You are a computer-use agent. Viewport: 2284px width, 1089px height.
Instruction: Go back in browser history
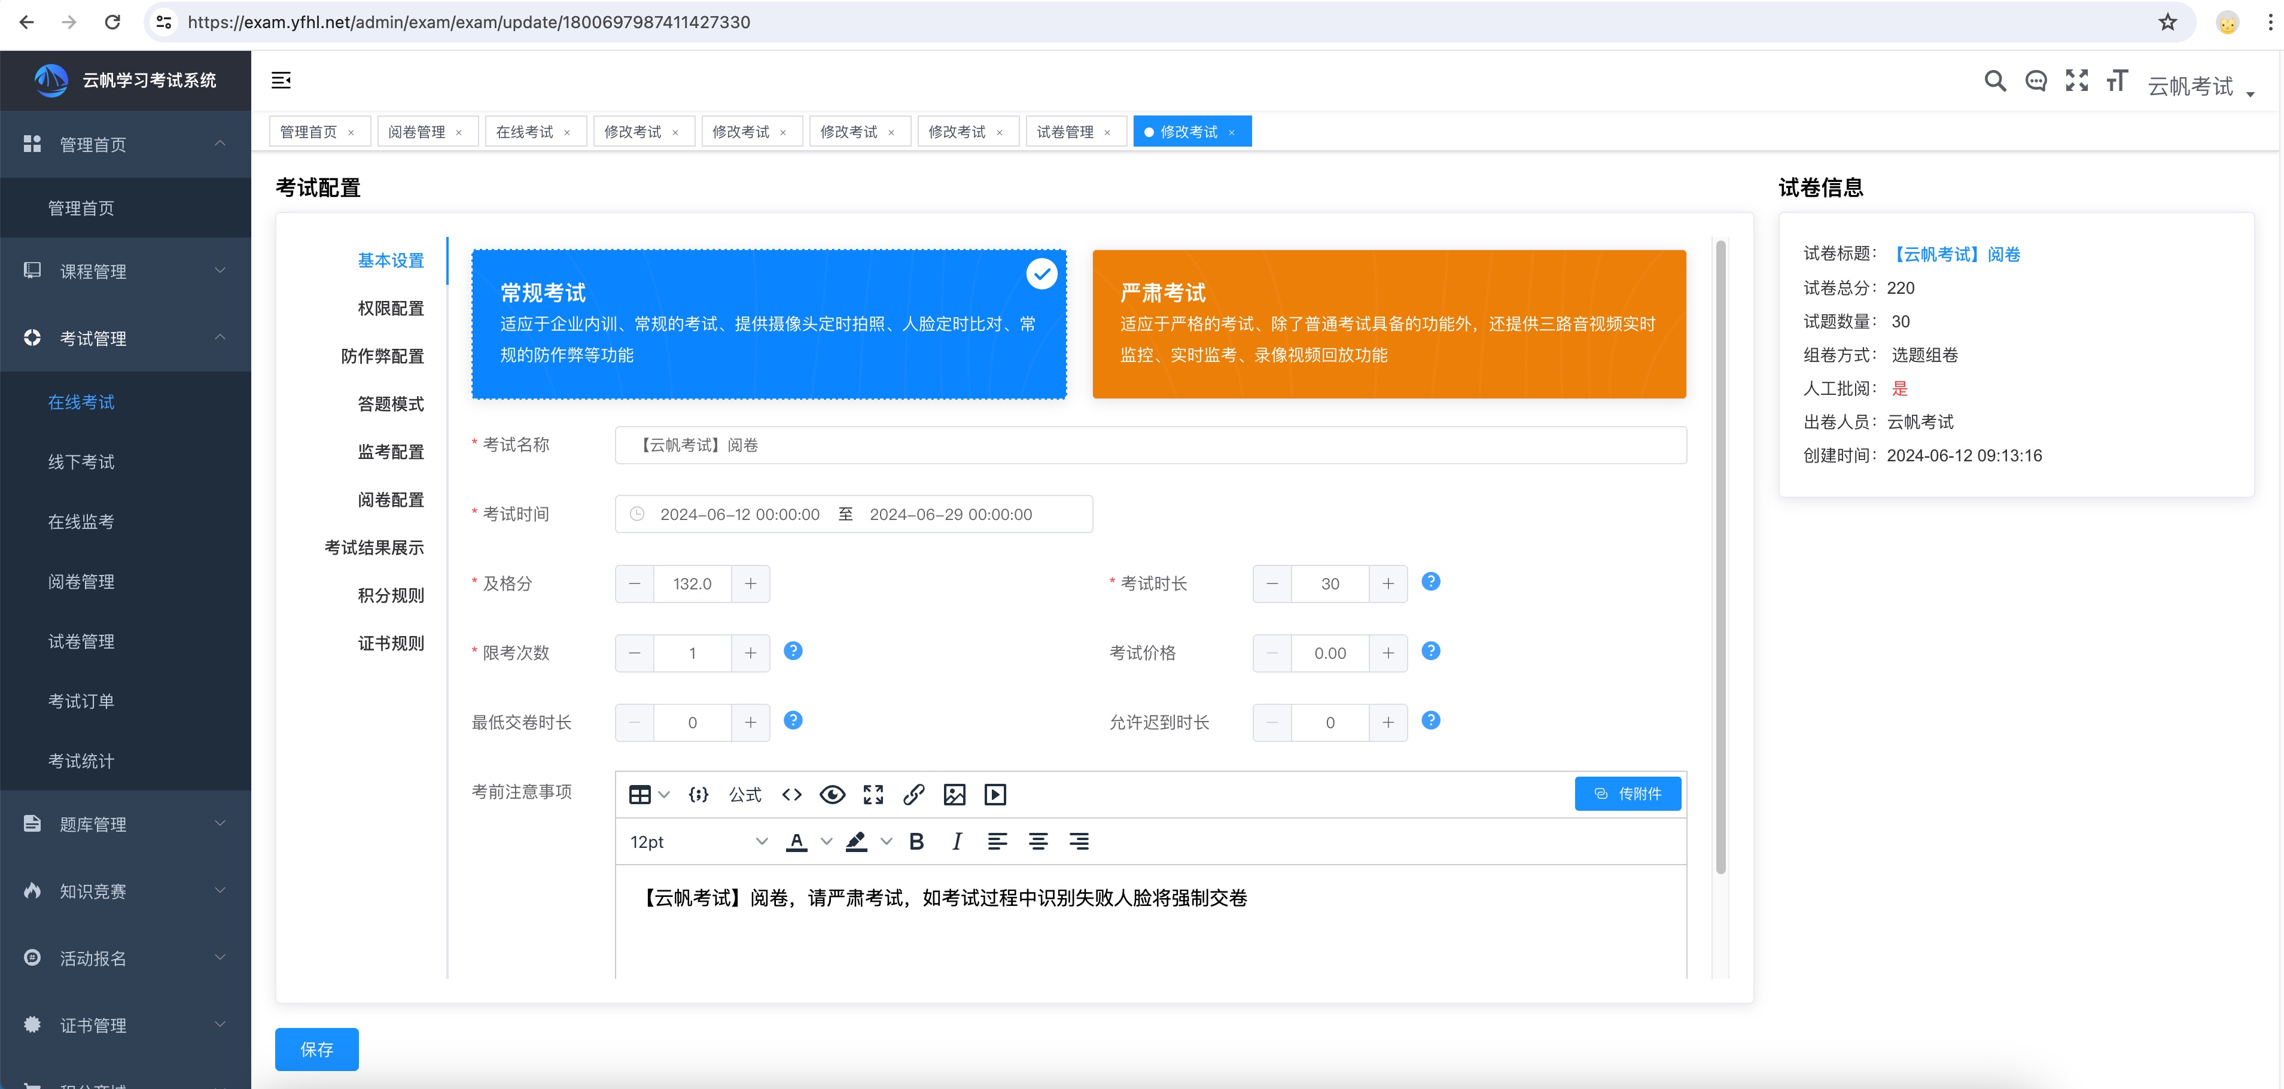(x=26, y=22)
